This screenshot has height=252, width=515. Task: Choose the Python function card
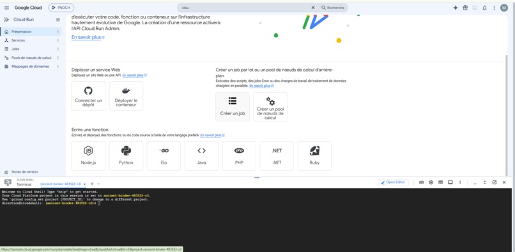pos(126,156)
